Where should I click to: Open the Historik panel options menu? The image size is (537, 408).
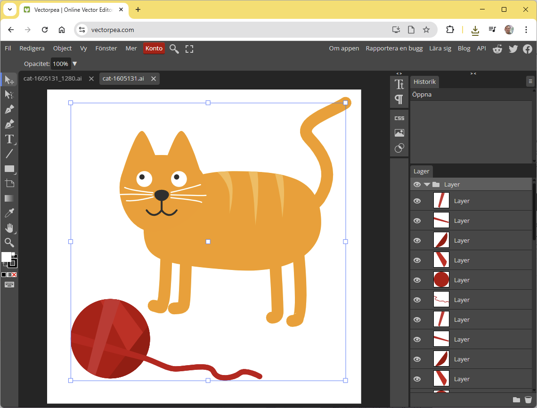pyautogui.click(x=530, y=81)
